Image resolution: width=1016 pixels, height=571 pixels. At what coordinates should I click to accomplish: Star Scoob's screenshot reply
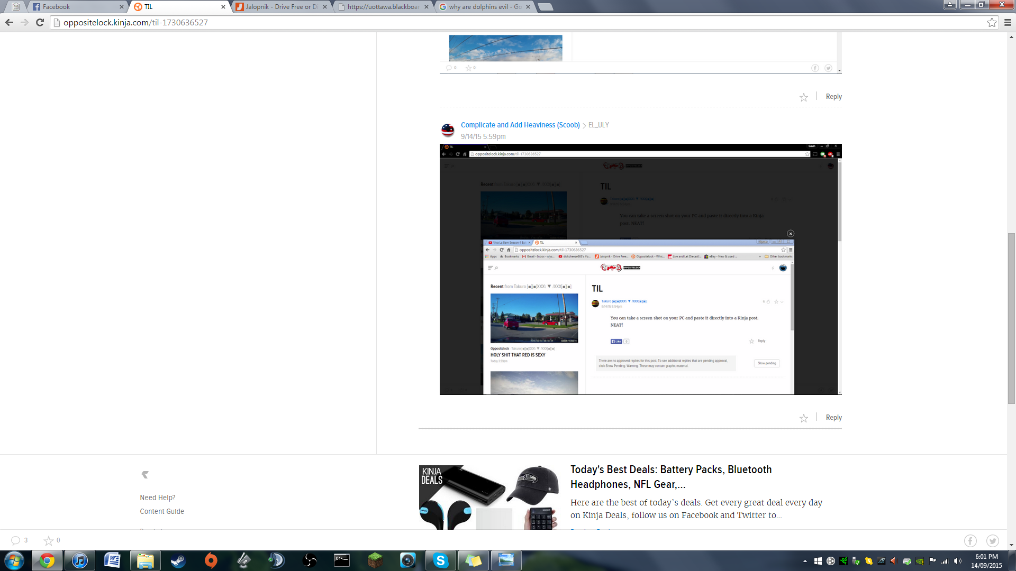click(804, 418)
